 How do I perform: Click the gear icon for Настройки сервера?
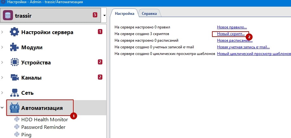click(x=15, y=32)
